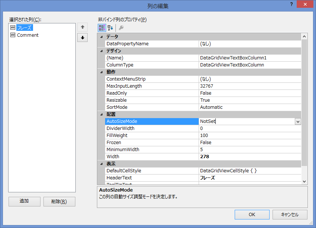The image size is (316, 228).
Task: Select the フレーズ column in the list
Action: pos(25,27)
